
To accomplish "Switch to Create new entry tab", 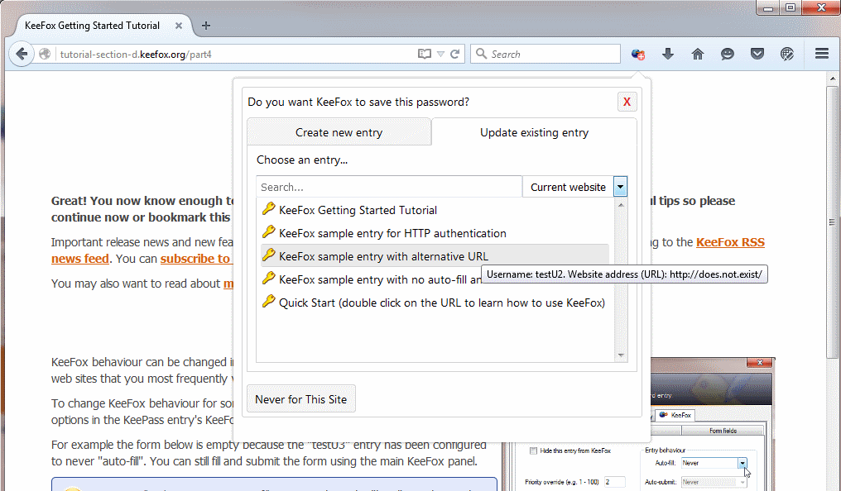I will tap(339, 132).
